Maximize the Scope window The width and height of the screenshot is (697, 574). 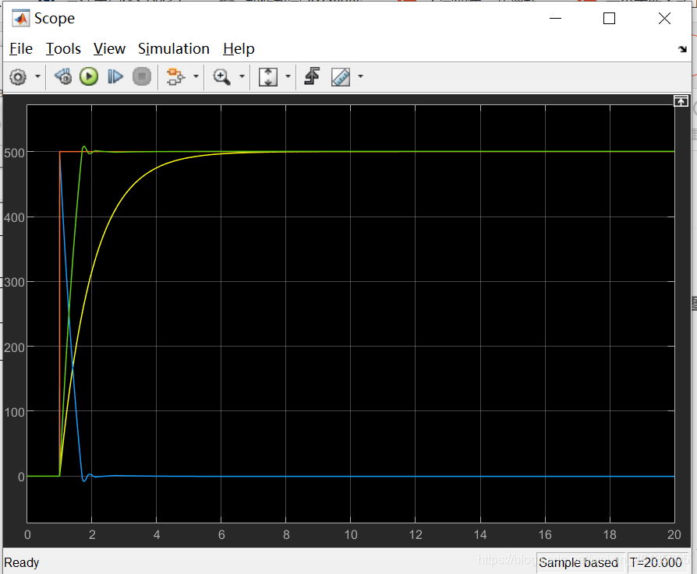click(x=610, y=18)
